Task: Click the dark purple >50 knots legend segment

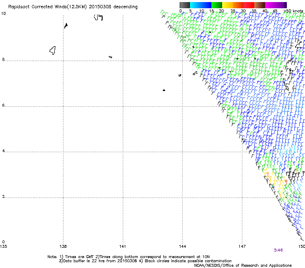Action: (x=286, y=5)
